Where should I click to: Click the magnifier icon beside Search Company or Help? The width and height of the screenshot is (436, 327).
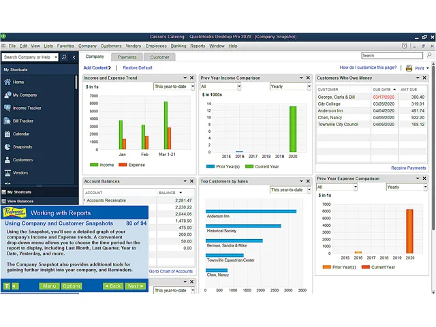pos(64,57)
